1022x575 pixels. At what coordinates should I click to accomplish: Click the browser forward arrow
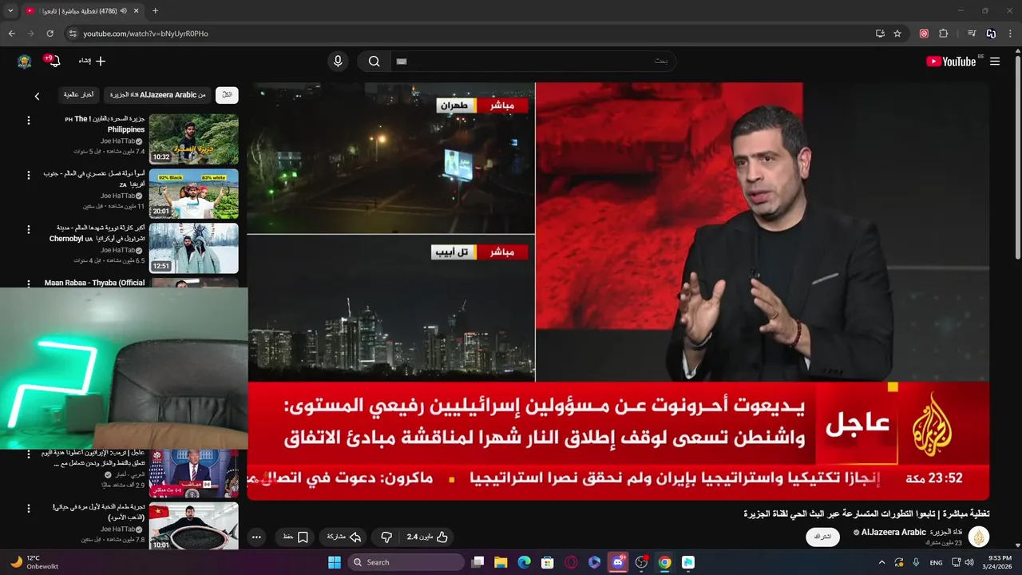[x=30, y=34]
